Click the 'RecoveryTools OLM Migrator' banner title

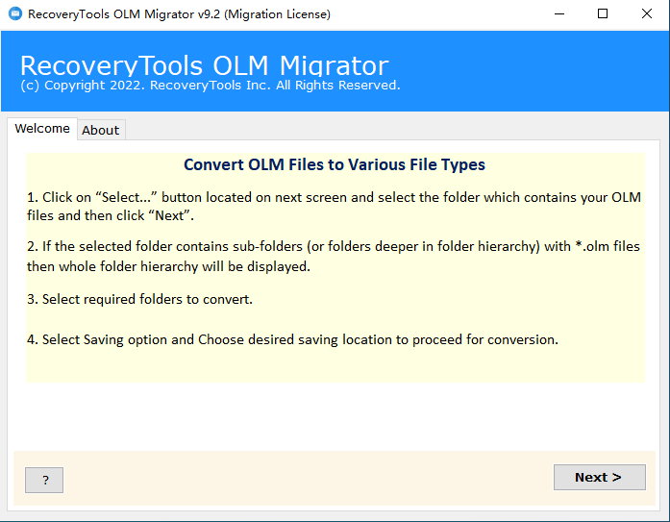204,65
